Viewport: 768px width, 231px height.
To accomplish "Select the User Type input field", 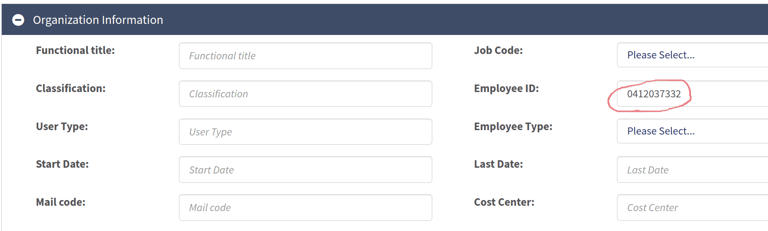I will click(x=305, y=132).
